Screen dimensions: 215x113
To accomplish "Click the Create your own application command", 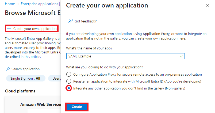I will pyautogui.click(x=32, y=29).
